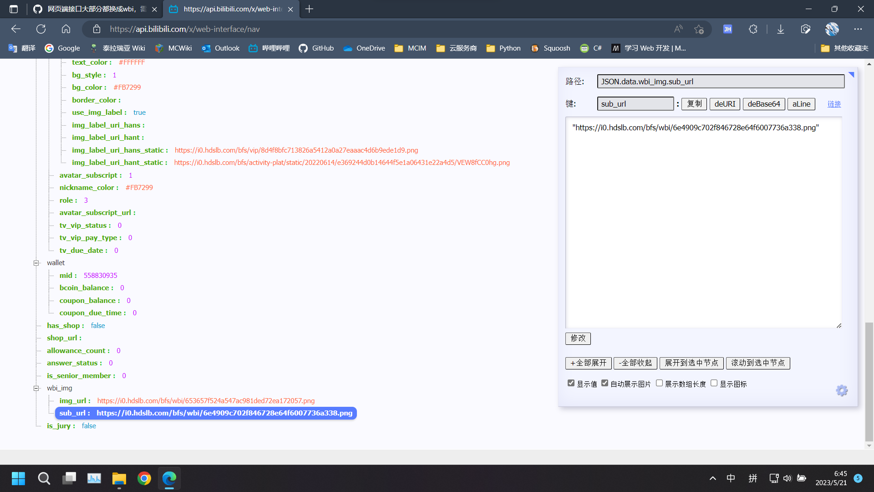The image size is (874, 492).
Task: Open the Downloads panel
Action: pos(780,29)
